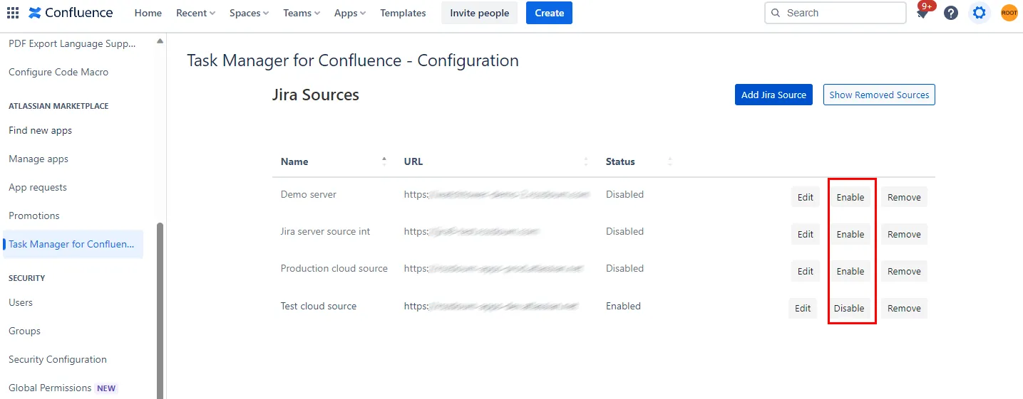This screenshot has width=1023, height=399.
Task: Sort table by Name column arrows
Action: (384, 161)
